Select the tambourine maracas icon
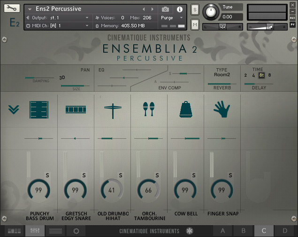 coord(149,109)
